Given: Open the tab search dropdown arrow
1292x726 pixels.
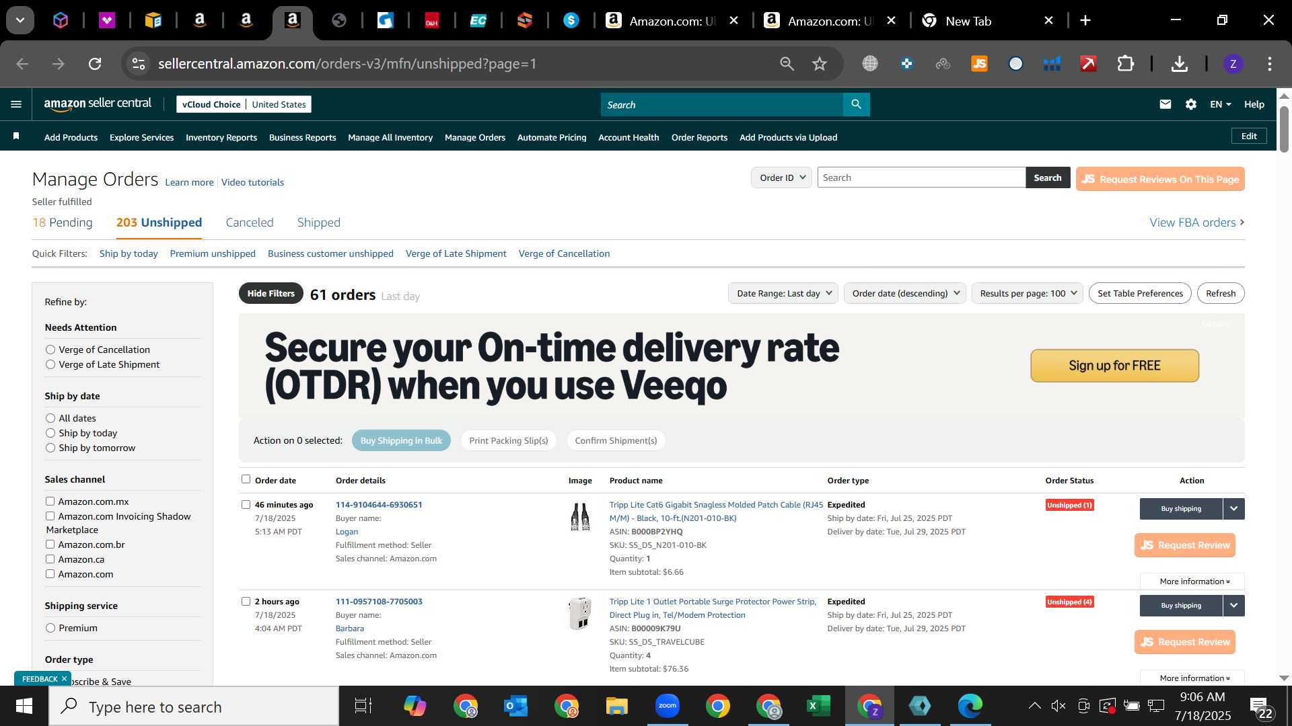Looking at the screenshot, I should click(x=20, y=20).
